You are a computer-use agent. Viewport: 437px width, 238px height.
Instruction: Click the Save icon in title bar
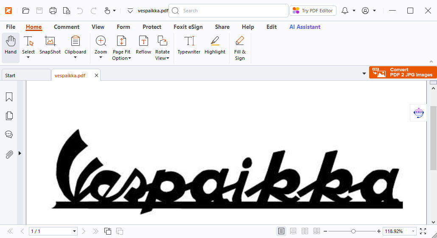coord(39,11)
